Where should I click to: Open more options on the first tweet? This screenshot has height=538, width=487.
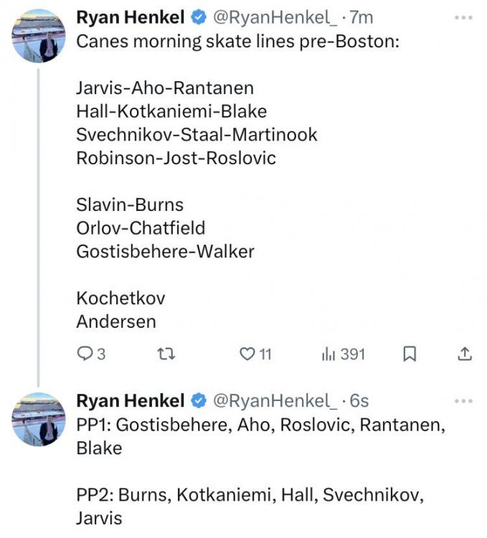[464, 17]
